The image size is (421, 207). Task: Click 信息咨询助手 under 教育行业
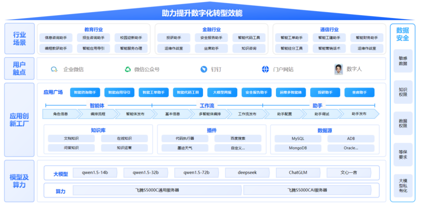point(56,37)
